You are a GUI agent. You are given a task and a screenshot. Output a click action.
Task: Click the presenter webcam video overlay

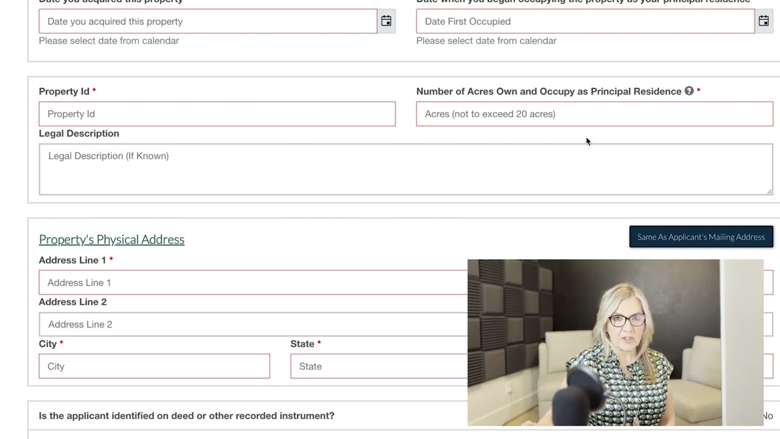615,343
